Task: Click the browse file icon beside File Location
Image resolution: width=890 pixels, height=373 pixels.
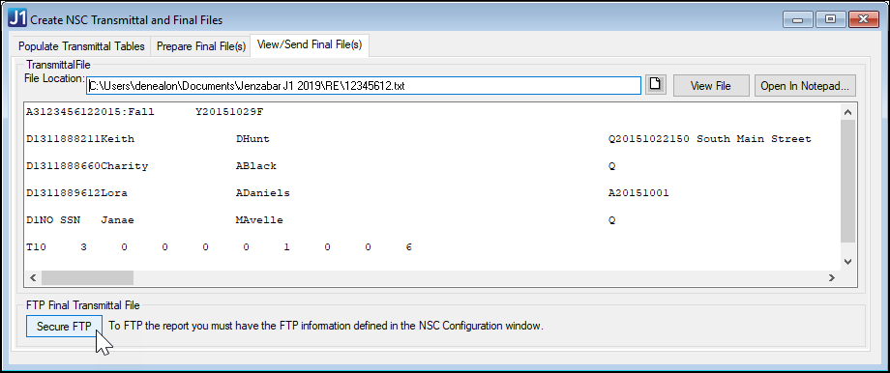Action: click(656, 84)
